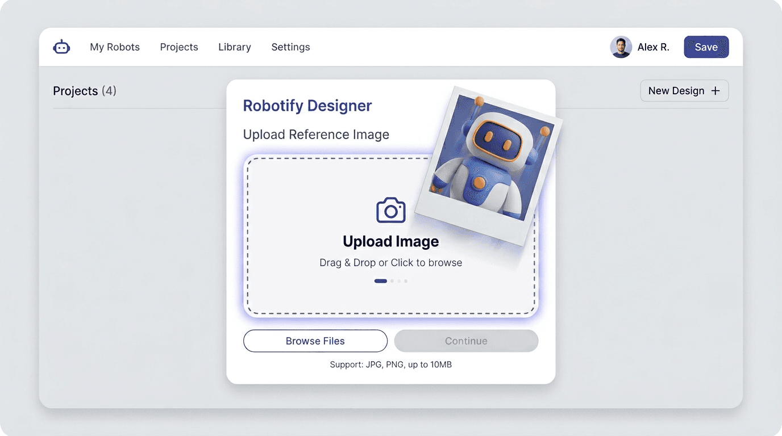782x436 pixels.
Task: Select the first carousel dot indicator
Action: point(380,280)
